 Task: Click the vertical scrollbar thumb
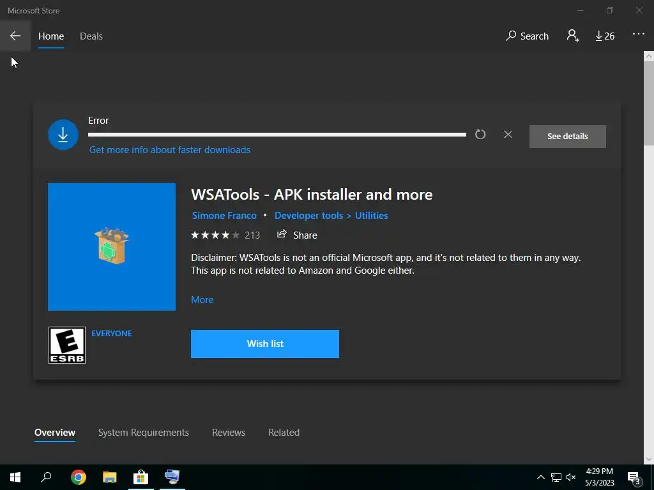(x=649, y=103)
